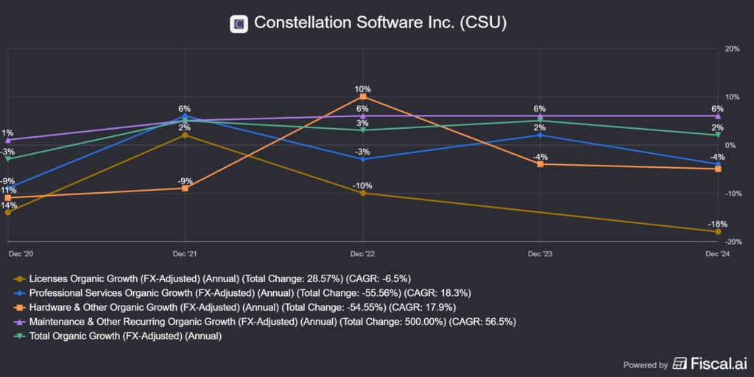Click the Dec '21 x-axis label

[184, 253]
